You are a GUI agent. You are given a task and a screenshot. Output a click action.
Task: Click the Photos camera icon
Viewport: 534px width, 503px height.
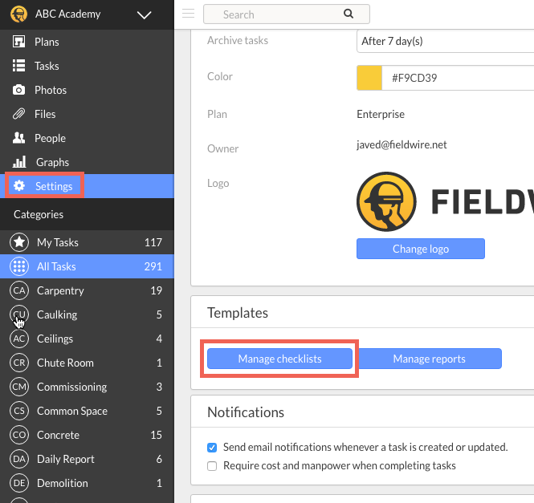click(18, 90)
